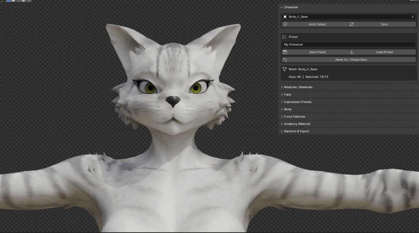Select the 'Keys: 85' text

pyautogui.click(x=295, y=77)
